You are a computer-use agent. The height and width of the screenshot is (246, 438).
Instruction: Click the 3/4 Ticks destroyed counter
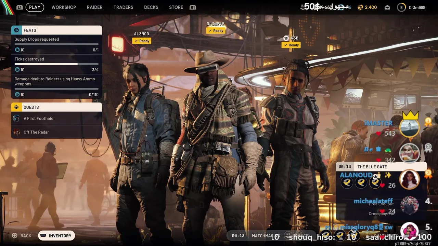pyautogui.click(x=95, y=70)
